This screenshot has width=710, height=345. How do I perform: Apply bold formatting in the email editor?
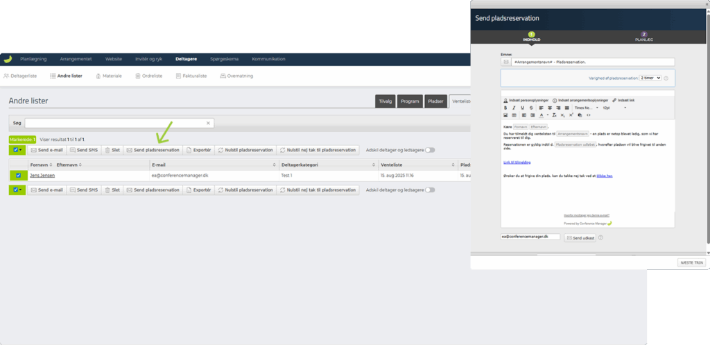point(505,108)
